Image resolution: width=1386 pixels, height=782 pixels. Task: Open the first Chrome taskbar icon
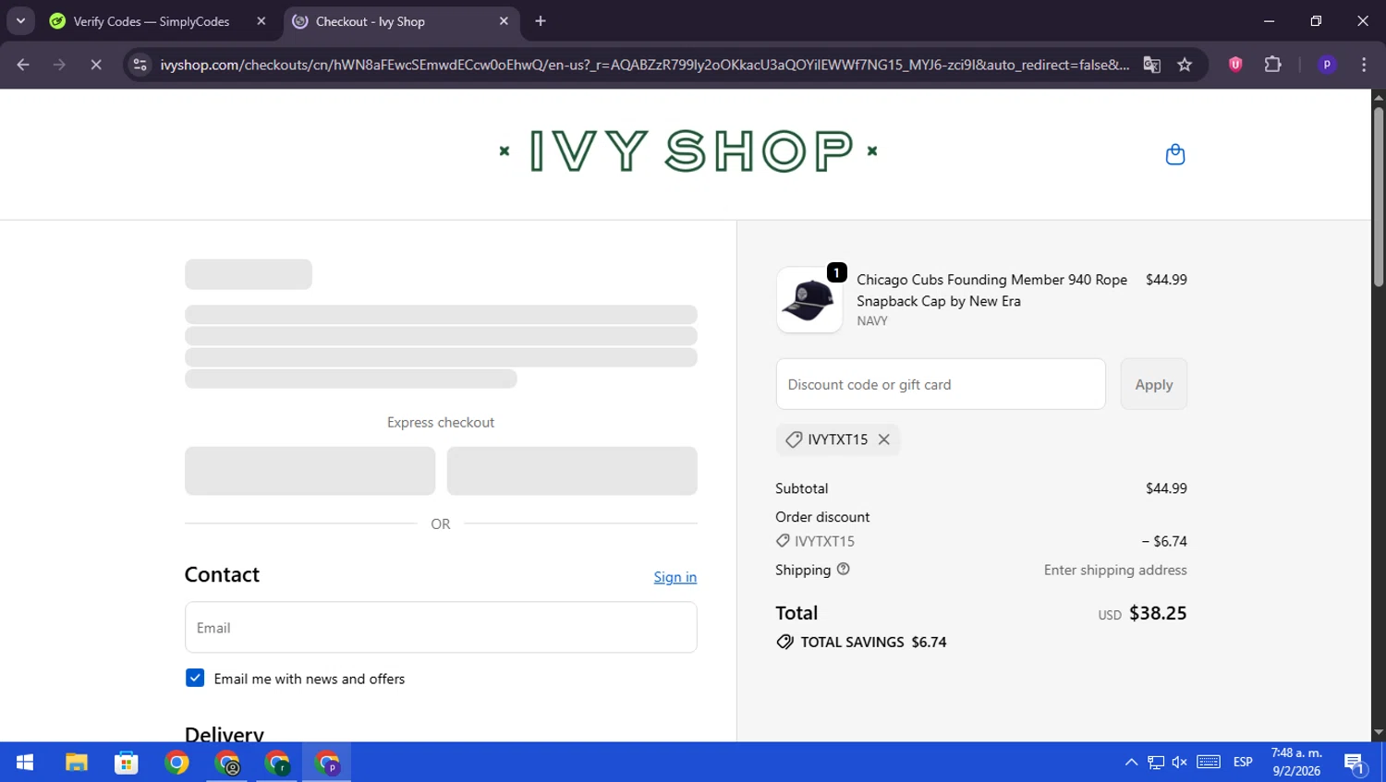tap(176, 763)
